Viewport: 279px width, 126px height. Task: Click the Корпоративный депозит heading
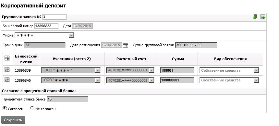[x=33, y=6]
